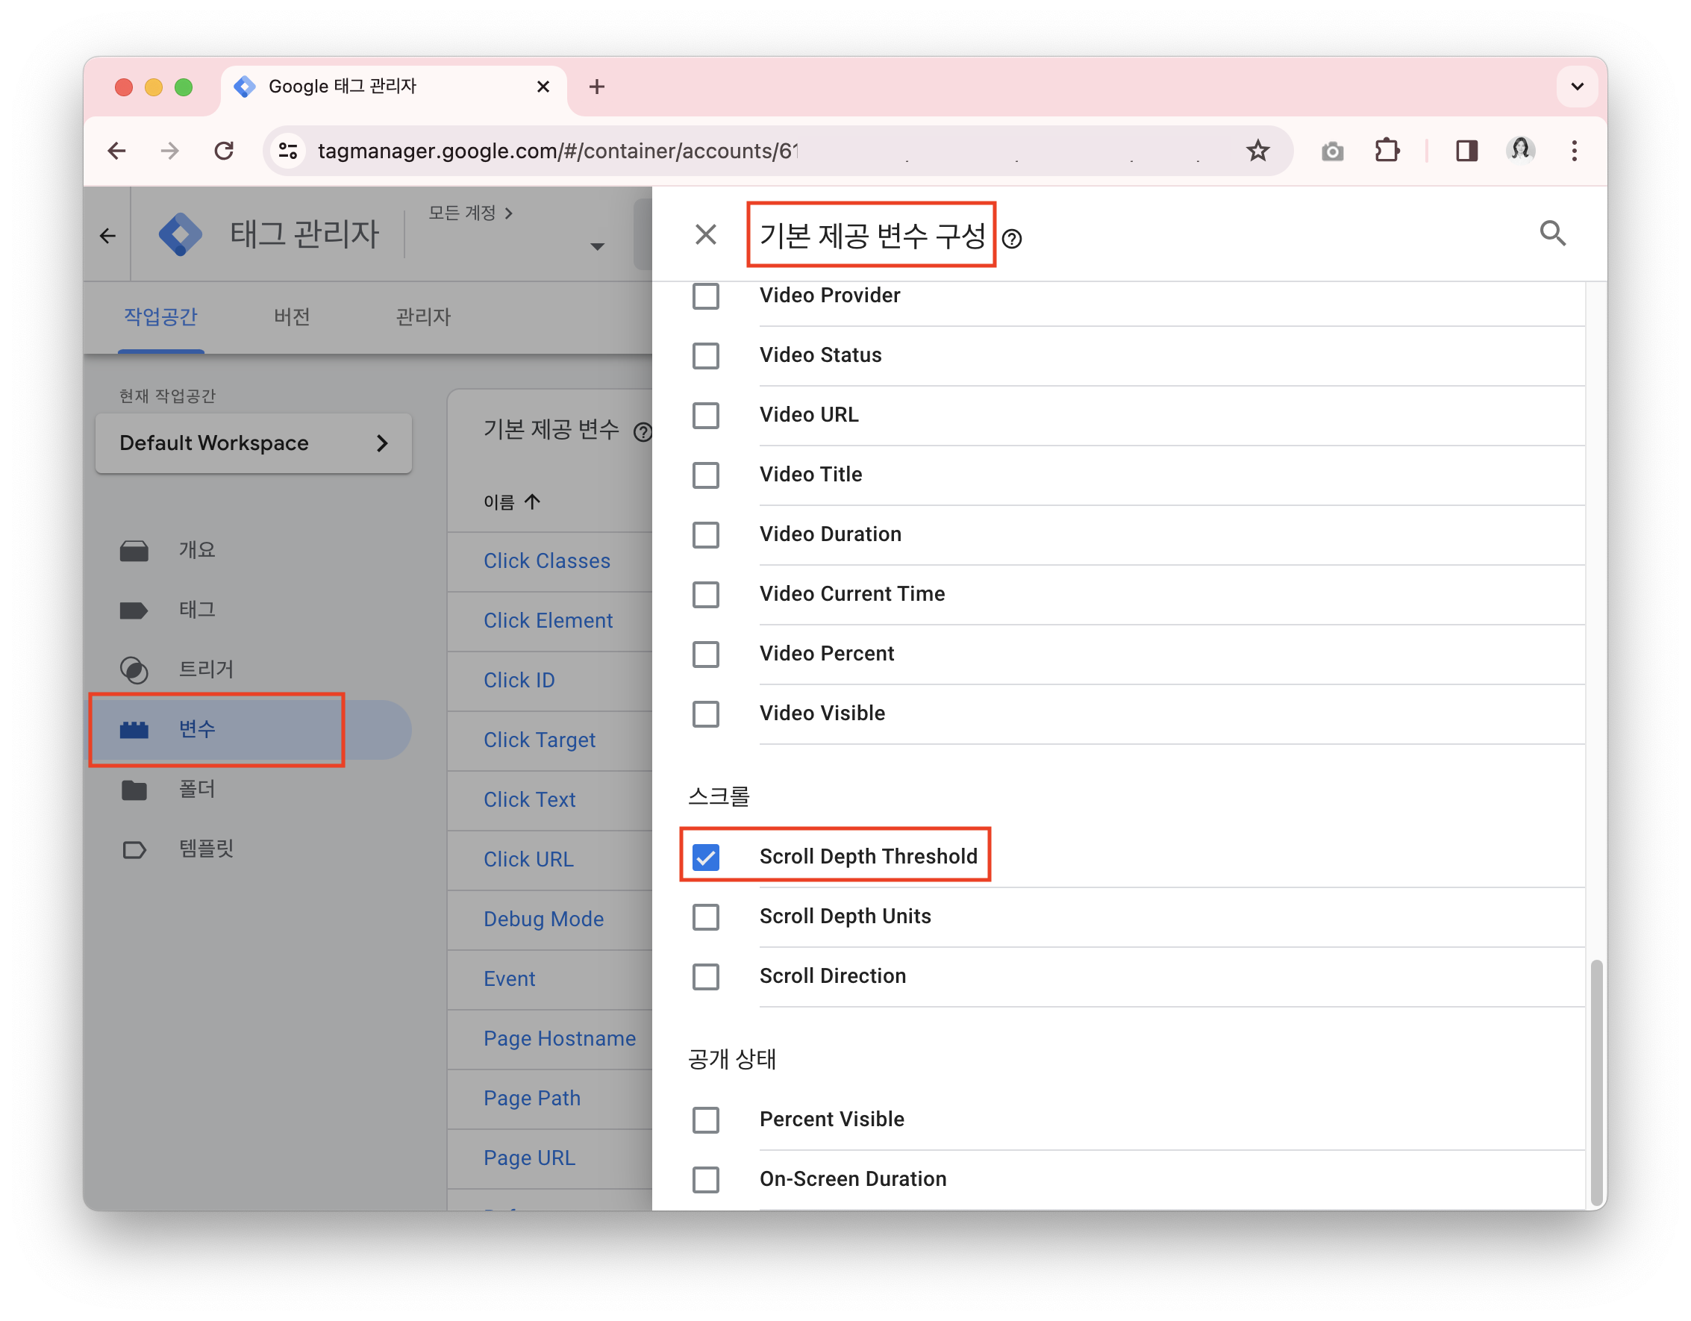Switch to the 작업공간 tab
Viewport: 1691px width, 1321px height.
[161, 316]
